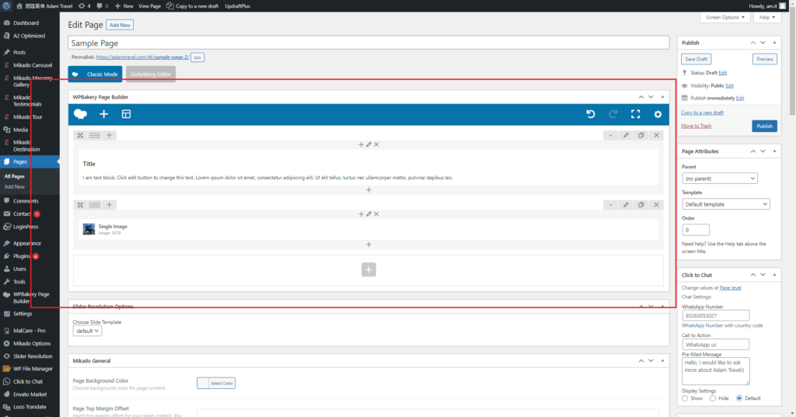Collapse the Click to Chat metabox
796x417 pixels.
[x=774, y=275]
